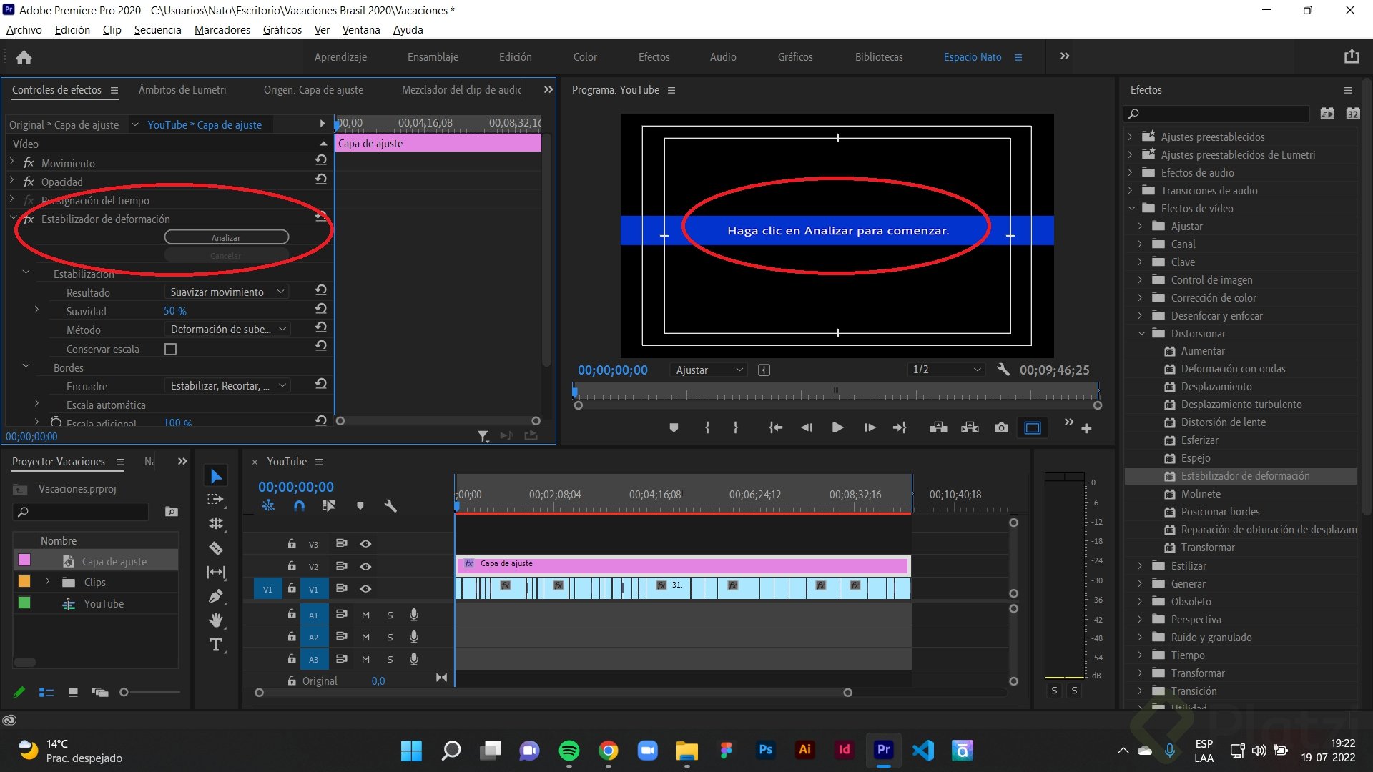Click the Analizar button

point(226,237)
